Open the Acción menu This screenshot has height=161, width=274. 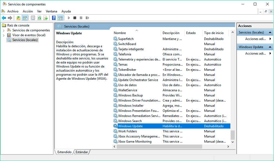point(28,11)
